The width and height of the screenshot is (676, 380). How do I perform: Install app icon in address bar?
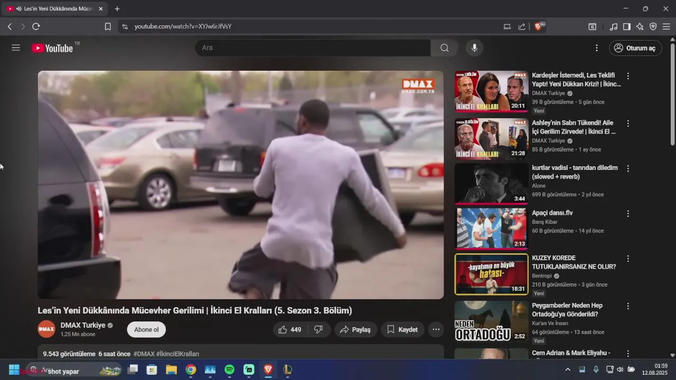507,26
